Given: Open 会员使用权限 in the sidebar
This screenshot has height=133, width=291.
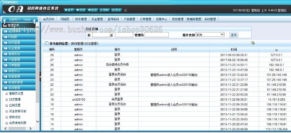Looking at the screenshot, I should pyautogui.click(x=18, y=123).
